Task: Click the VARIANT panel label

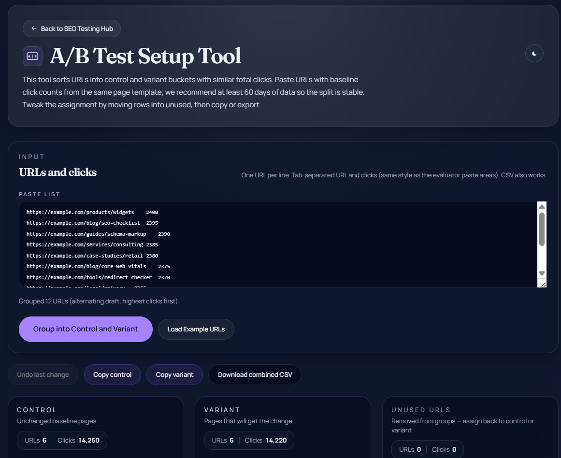Action: (222, 410)
